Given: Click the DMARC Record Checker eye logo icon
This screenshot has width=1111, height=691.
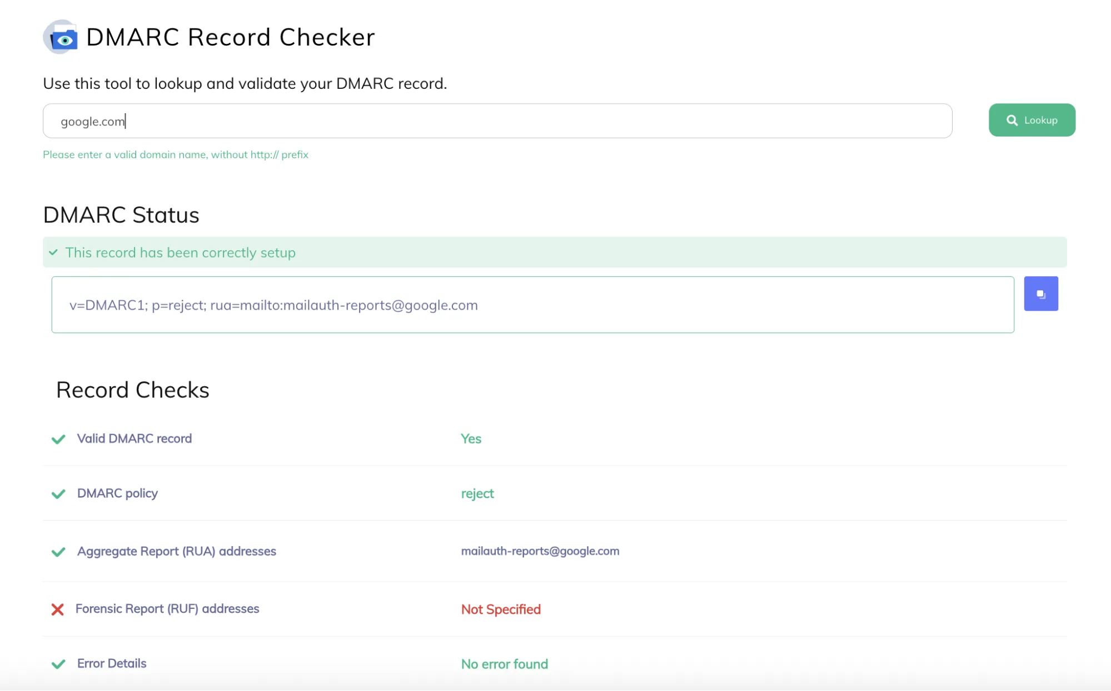Looking at the screenshot, I should click(x=60, y=37).
